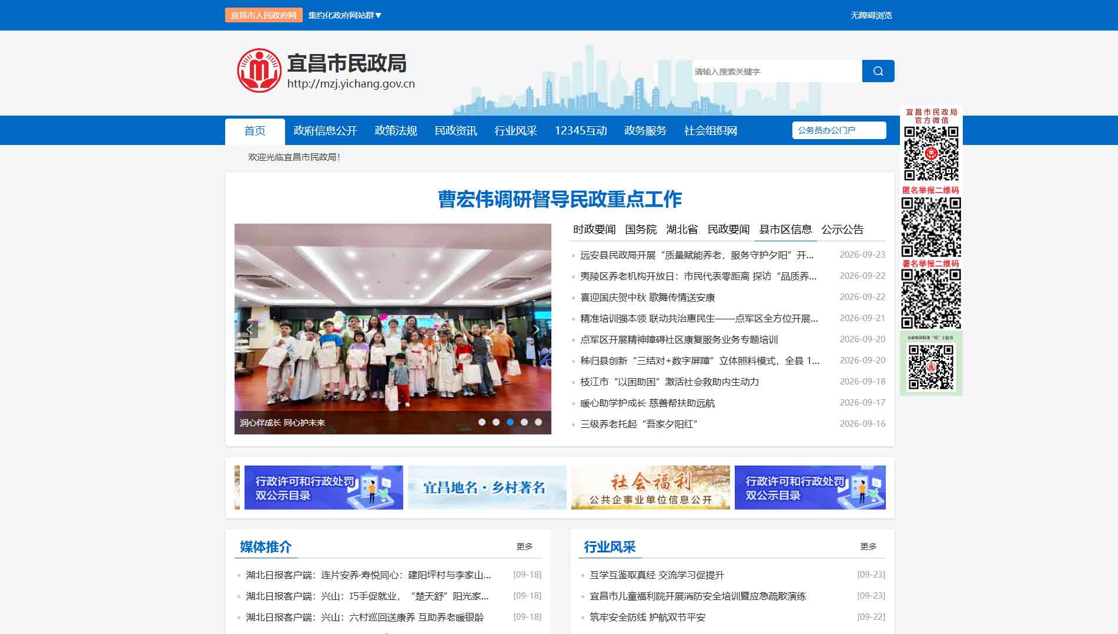
Task: Click the 匿名举报二维码 QR code
Action: click(931, 227)
